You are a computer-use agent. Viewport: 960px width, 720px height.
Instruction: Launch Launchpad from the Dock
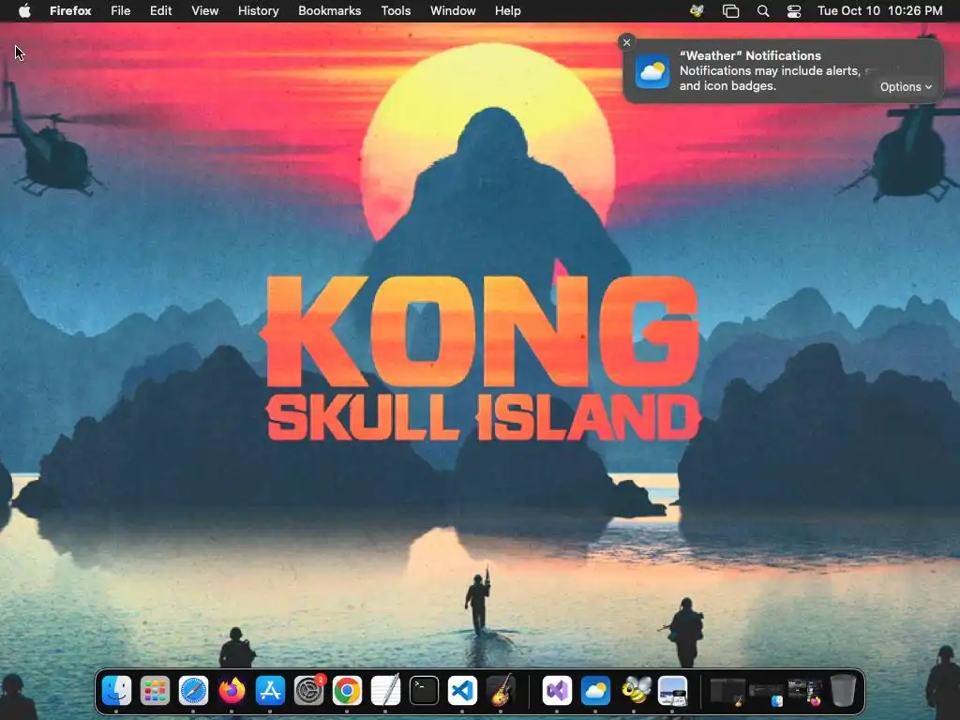(x=155, y=691)
